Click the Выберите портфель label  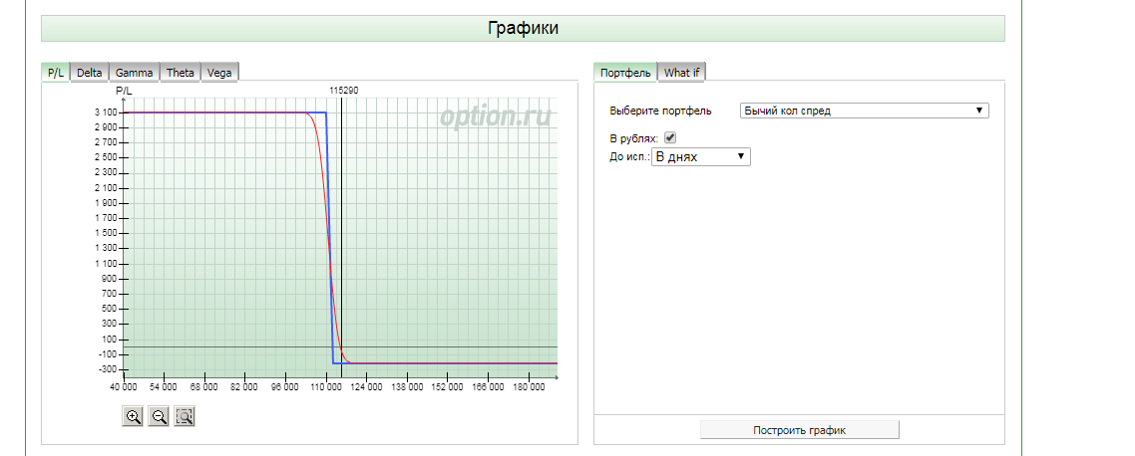coord(661,111)
